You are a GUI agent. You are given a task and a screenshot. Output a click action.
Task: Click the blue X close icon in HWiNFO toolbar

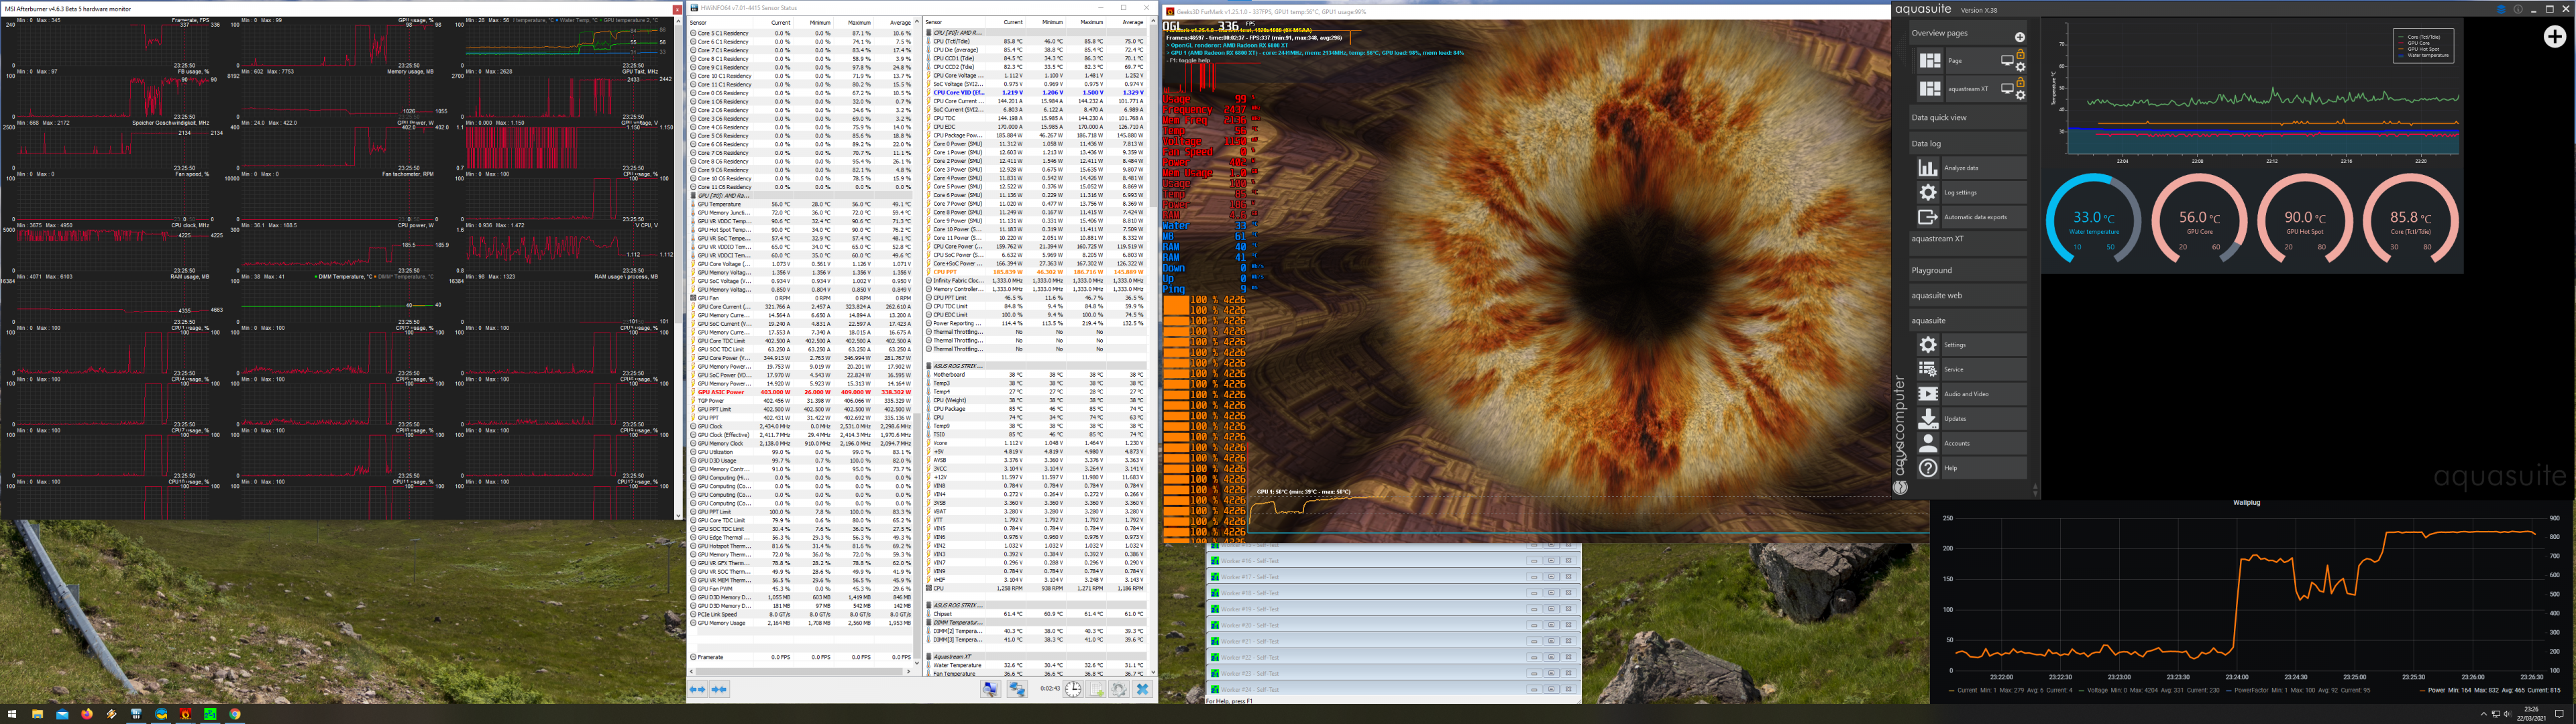[1143, 689]
